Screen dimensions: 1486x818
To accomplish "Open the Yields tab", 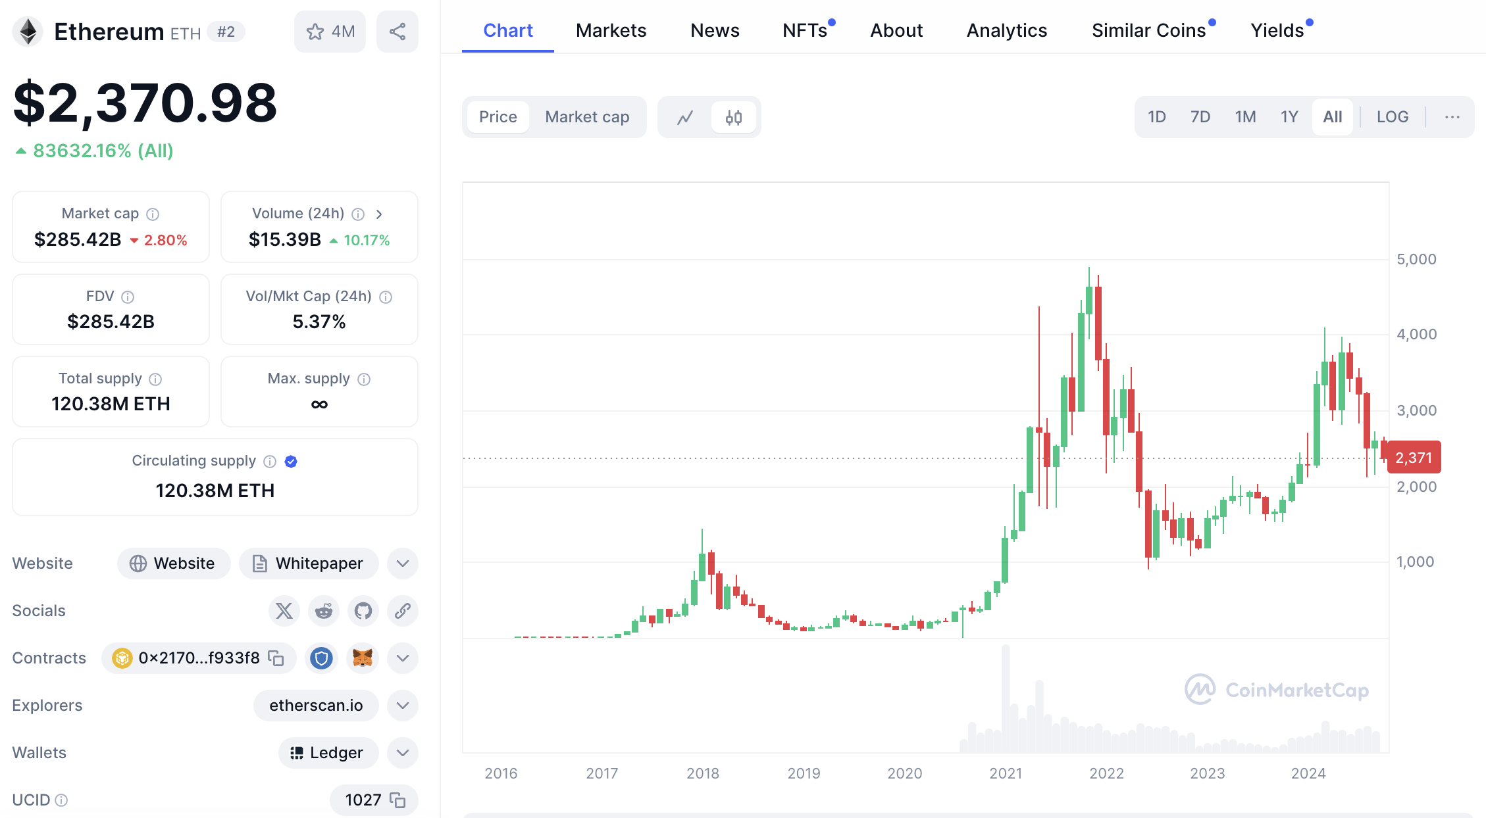I will click(1277, 30).
